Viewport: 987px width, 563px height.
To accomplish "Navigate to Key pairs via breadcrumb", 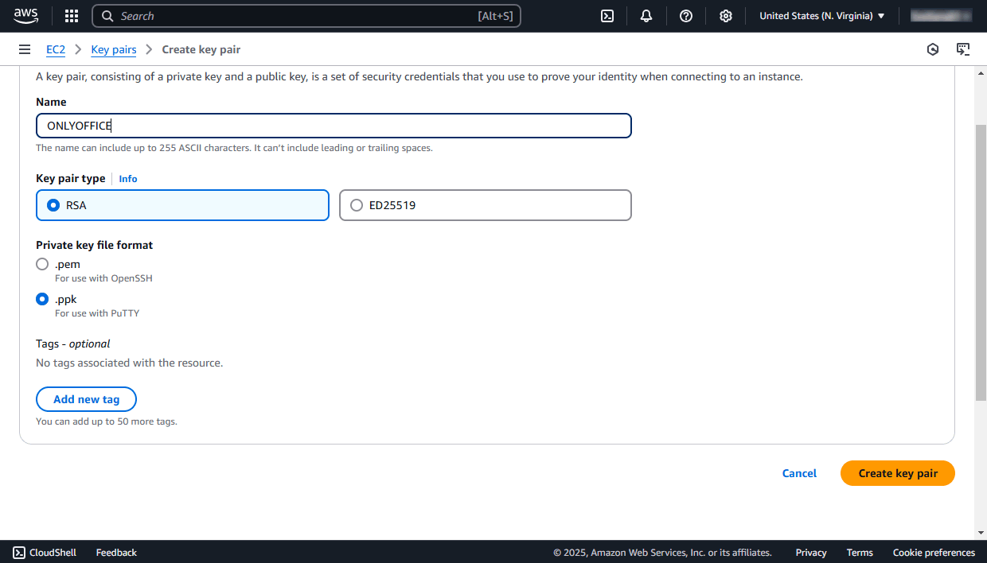I will pyautogui.click(x=113, y=49).
